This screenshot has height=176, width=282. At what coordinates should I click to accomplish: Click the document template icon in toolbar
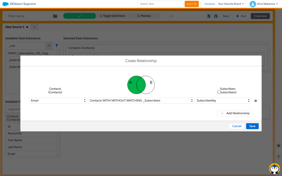coord(209,16)
